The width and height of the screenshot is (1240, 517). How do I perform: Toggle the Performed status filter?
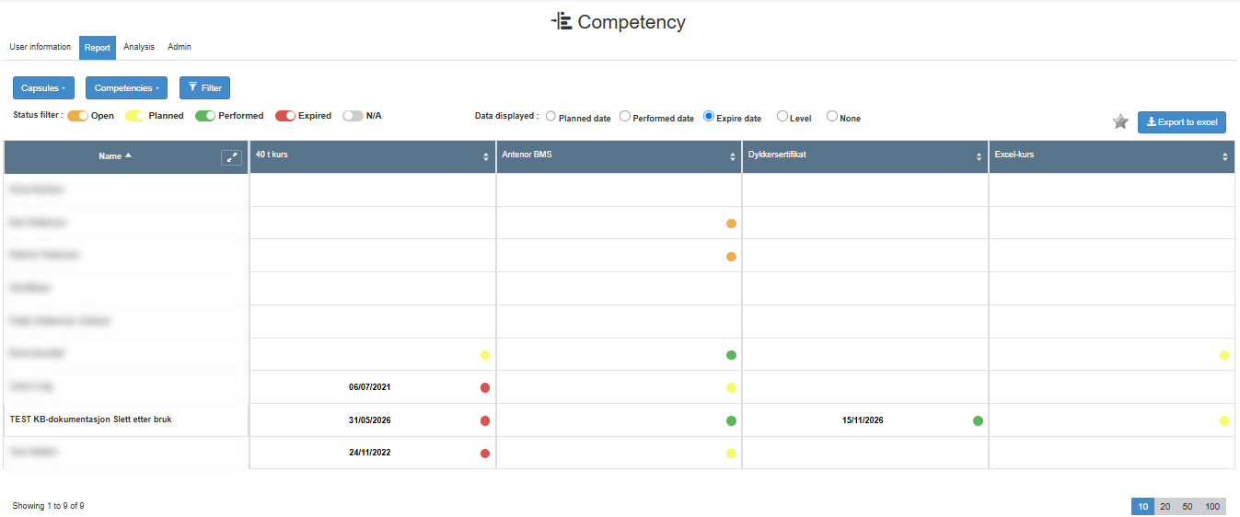(205, 116)
